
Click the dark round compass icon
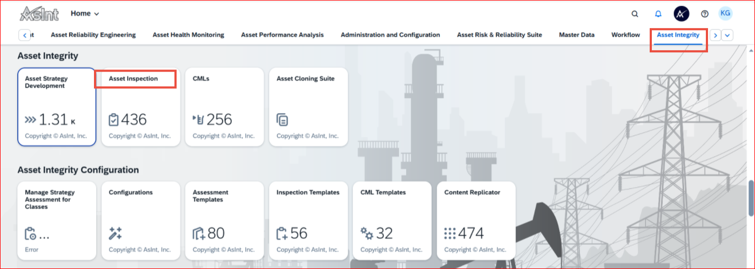[681, 14]
